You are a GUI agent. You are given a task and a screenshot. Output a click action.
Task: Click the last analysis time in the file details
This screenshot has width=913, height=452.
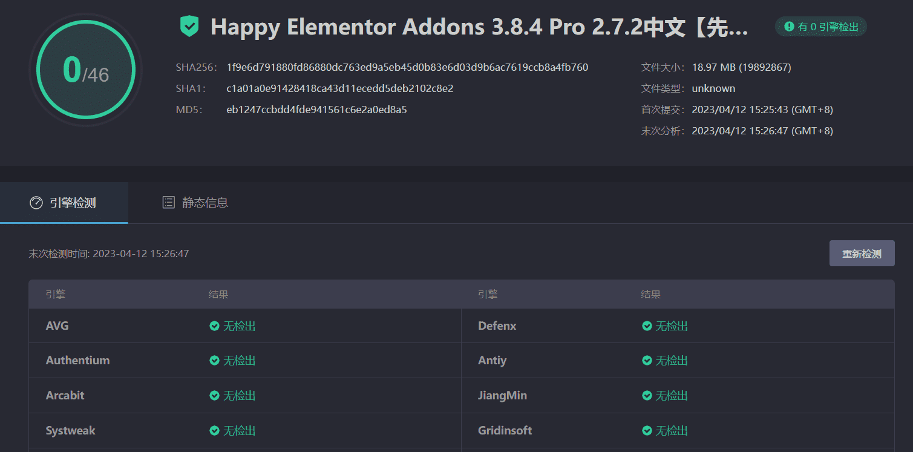[x=763, y=131]
